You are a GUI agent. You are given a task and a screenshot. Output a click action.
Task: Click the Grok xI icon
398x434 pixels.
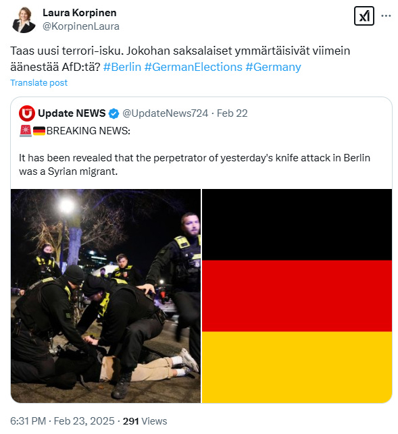pos(364,16)
